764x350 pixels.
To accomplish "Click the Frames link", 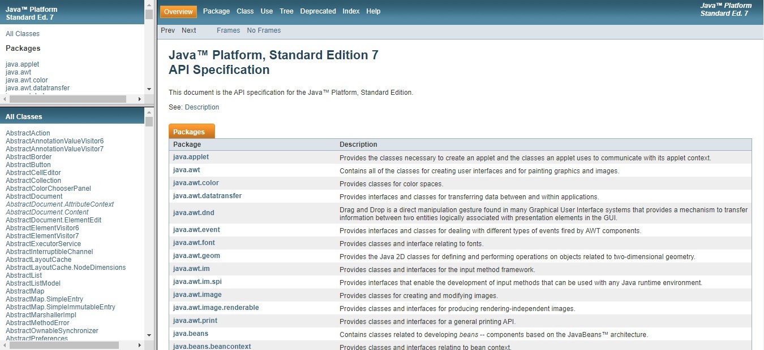I will click(x=228, y=30).
